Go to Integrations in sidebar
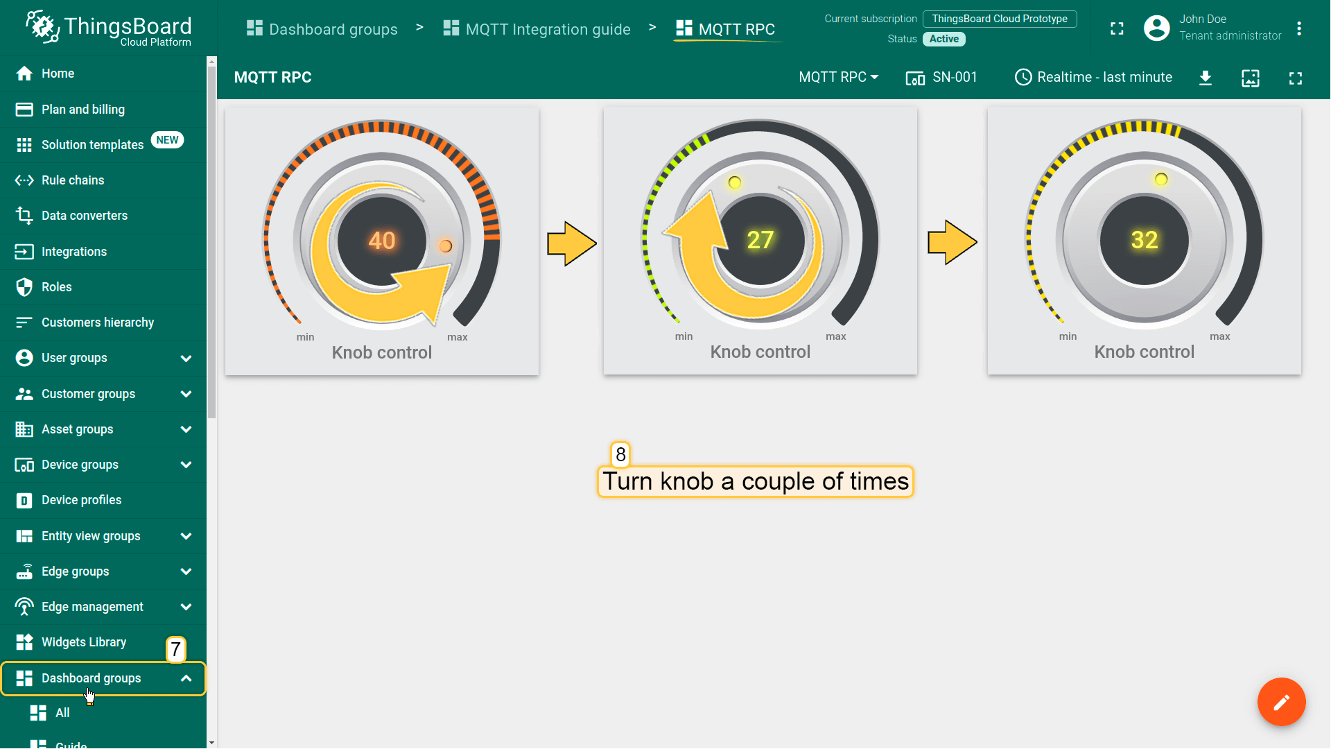Image resolution: width=1331 pixels, height=749 pixels. coord(74,252)
